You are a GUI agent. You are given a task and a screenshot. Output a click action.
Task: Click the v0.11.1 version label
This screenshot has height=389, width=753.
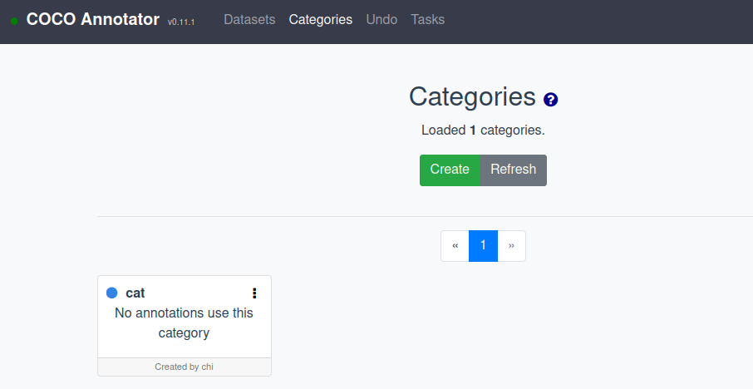click(181, 22)
